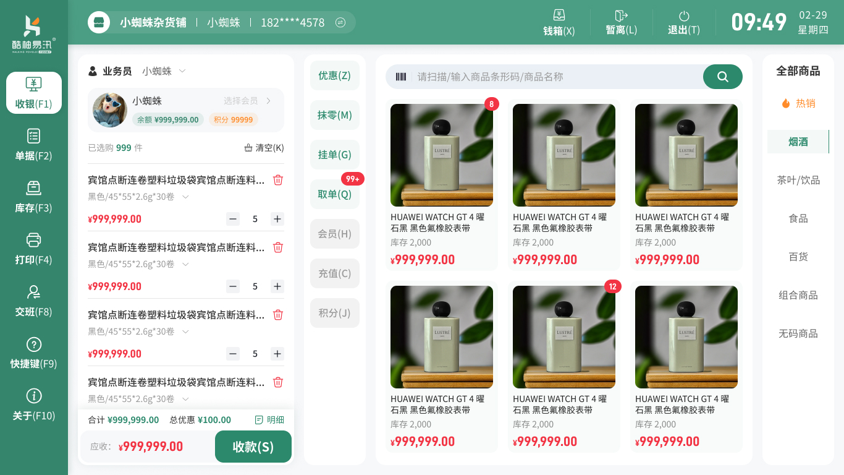Click the 积分(J) points button
The width and height of the screenshot is (844, 475).
335,313
